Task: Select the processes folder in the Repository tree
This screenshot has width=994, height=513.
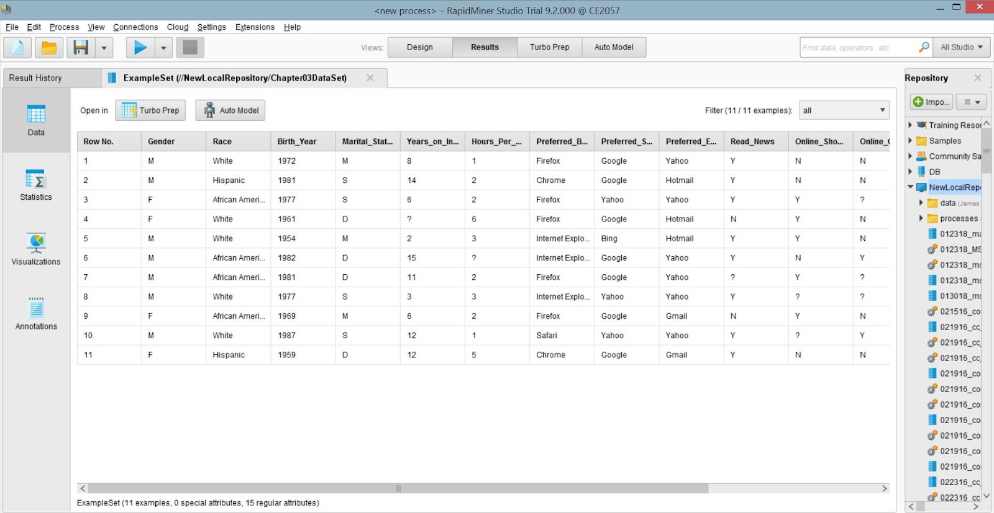Action: [953, 218]
